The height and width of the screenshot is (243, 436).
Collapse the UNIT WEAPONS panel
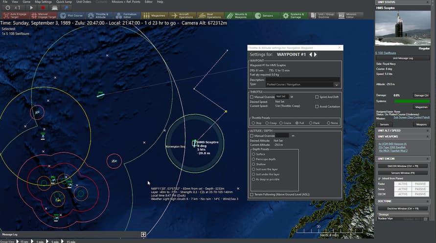(x=427, y=136)
